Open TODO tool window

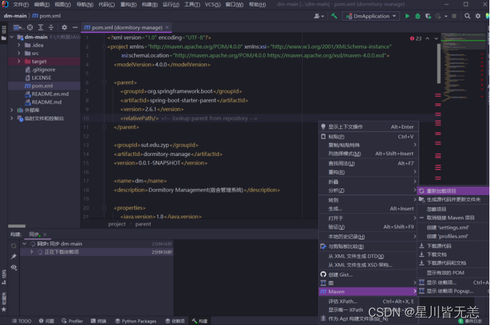[21, 321]
